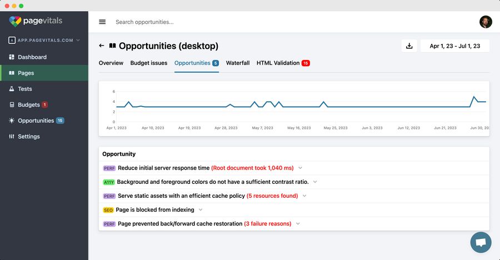Click the 'May 7, 2023' chart axis label
The height and width of the screenshot is (260, 500).
[262, 128]
